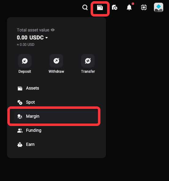The width and height of the screenshot is (169, 181).
Task: Open the Funding menu entry
Action: (56, 131)
